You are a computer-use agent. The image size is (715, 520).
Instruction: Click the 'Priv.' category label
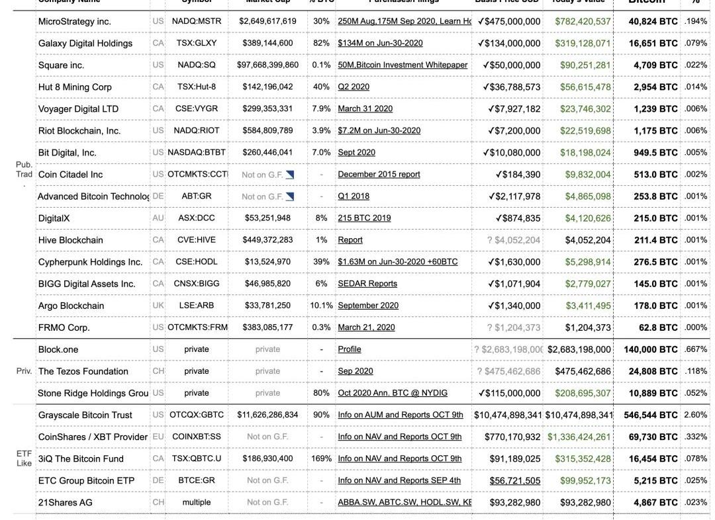(24, 371)
